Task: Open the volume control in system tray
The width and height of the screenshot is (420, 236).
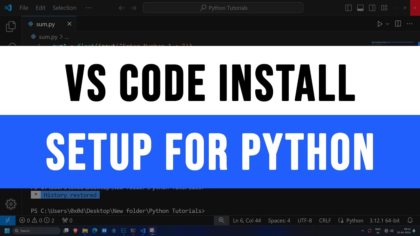Action: point(391,231)
